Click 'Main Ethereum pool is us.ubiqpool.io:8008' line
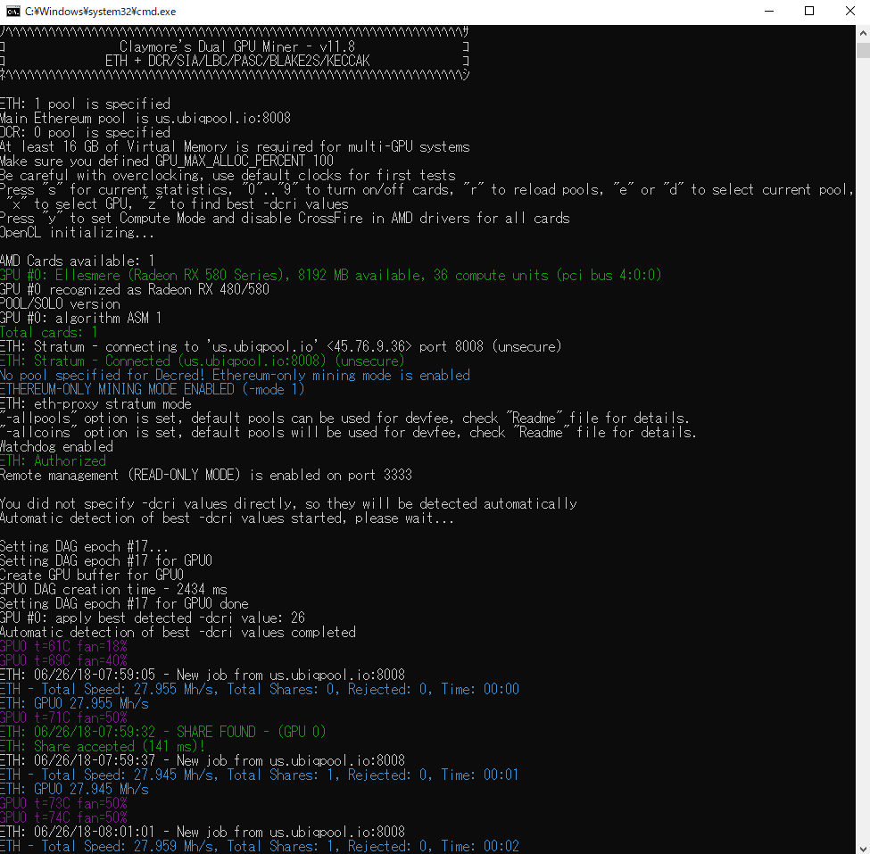This screenshot has width=870, height=854. [x=145, y=118]
